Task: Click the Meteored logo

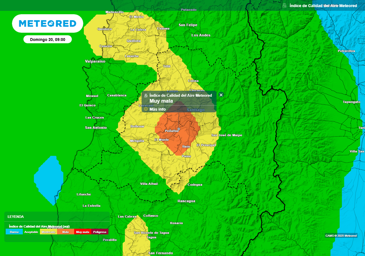Action: (x=47, y=23)
